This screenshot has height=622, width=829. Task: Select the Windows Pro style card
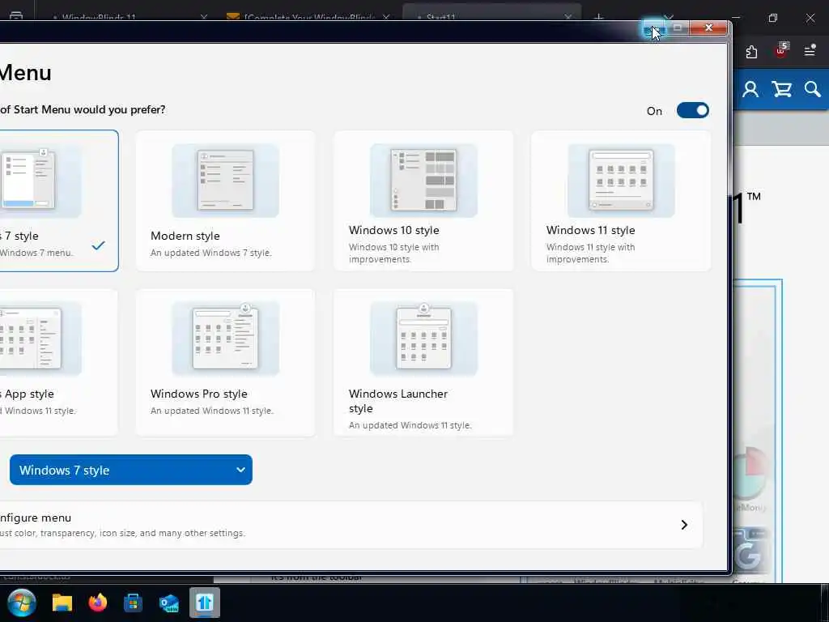point(225,362)
